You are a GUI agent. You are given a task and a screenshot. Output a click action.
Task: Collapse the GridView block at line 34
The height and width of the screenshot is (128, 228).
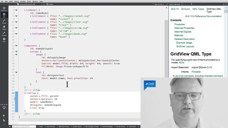16,93
